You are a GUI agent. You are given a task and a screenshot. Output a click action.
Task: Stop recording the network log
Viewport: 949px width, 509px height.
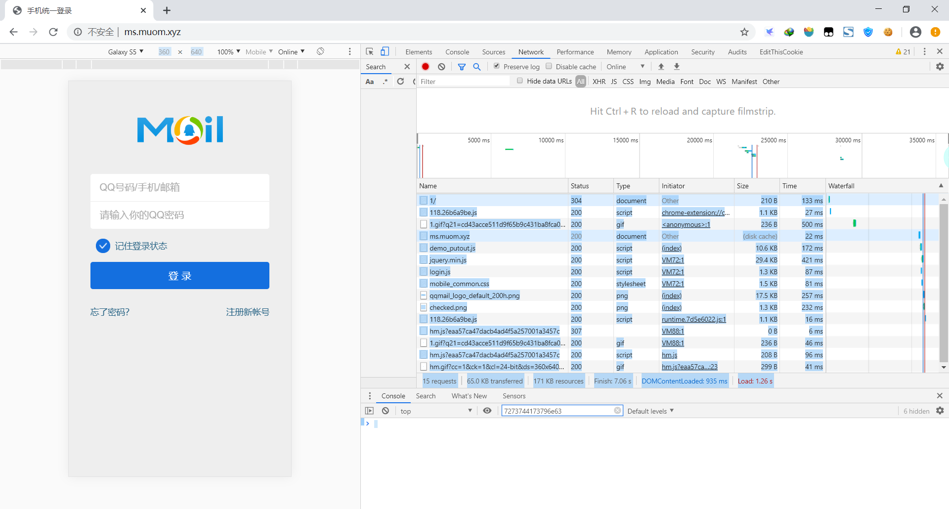click(426, 67)
